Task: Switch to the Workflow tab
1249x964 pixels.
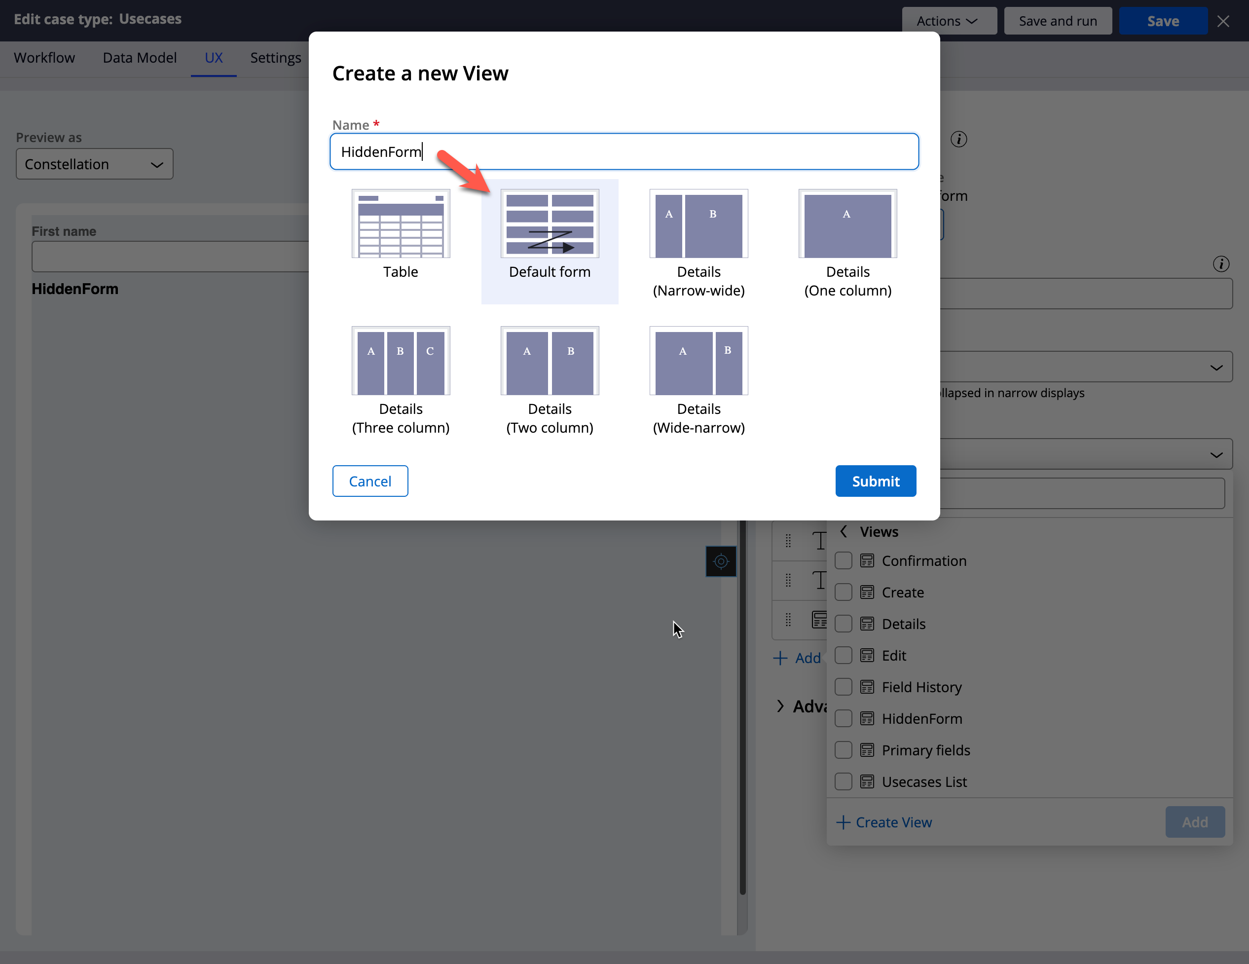Action: click(44, 58)
